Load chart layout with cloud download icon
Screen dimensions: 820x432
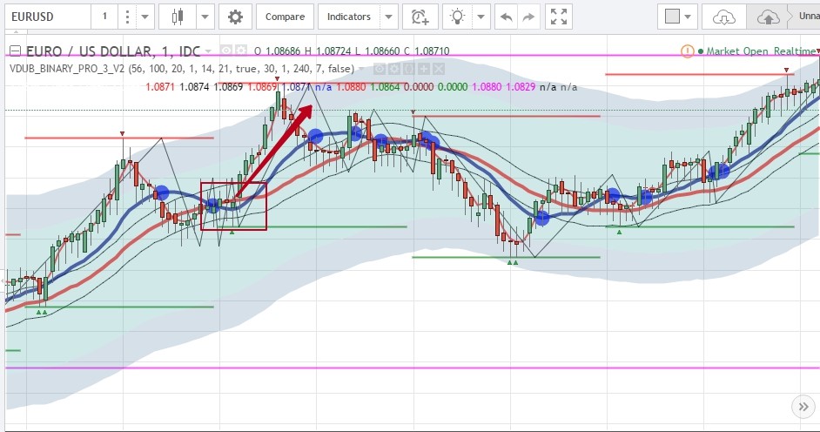point(724,17)
